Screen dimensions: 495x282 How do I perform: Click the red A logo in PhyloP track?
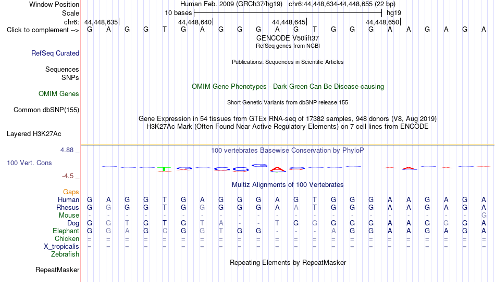(277, 170)
